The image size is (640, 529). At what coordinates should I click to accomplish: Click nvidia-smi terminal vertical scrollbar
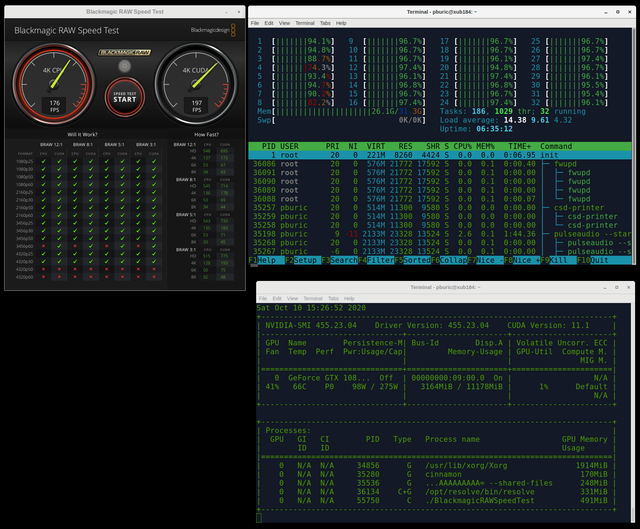coord(633,413)
